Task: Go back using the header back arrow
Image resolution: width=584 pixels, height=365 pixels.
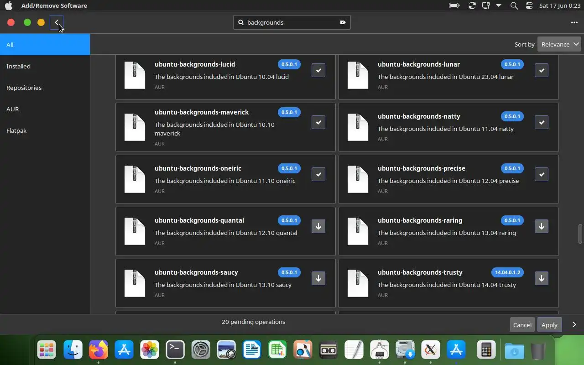Action: tap(57, 22)
